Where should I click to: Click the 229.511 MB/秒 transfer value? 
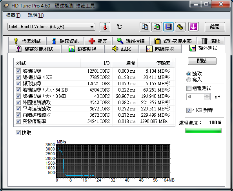[x=156, y=109]
